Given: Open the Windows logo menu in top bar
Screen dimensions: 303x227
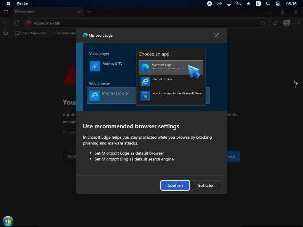Looking at the screenshot, I should coord(8,4).
